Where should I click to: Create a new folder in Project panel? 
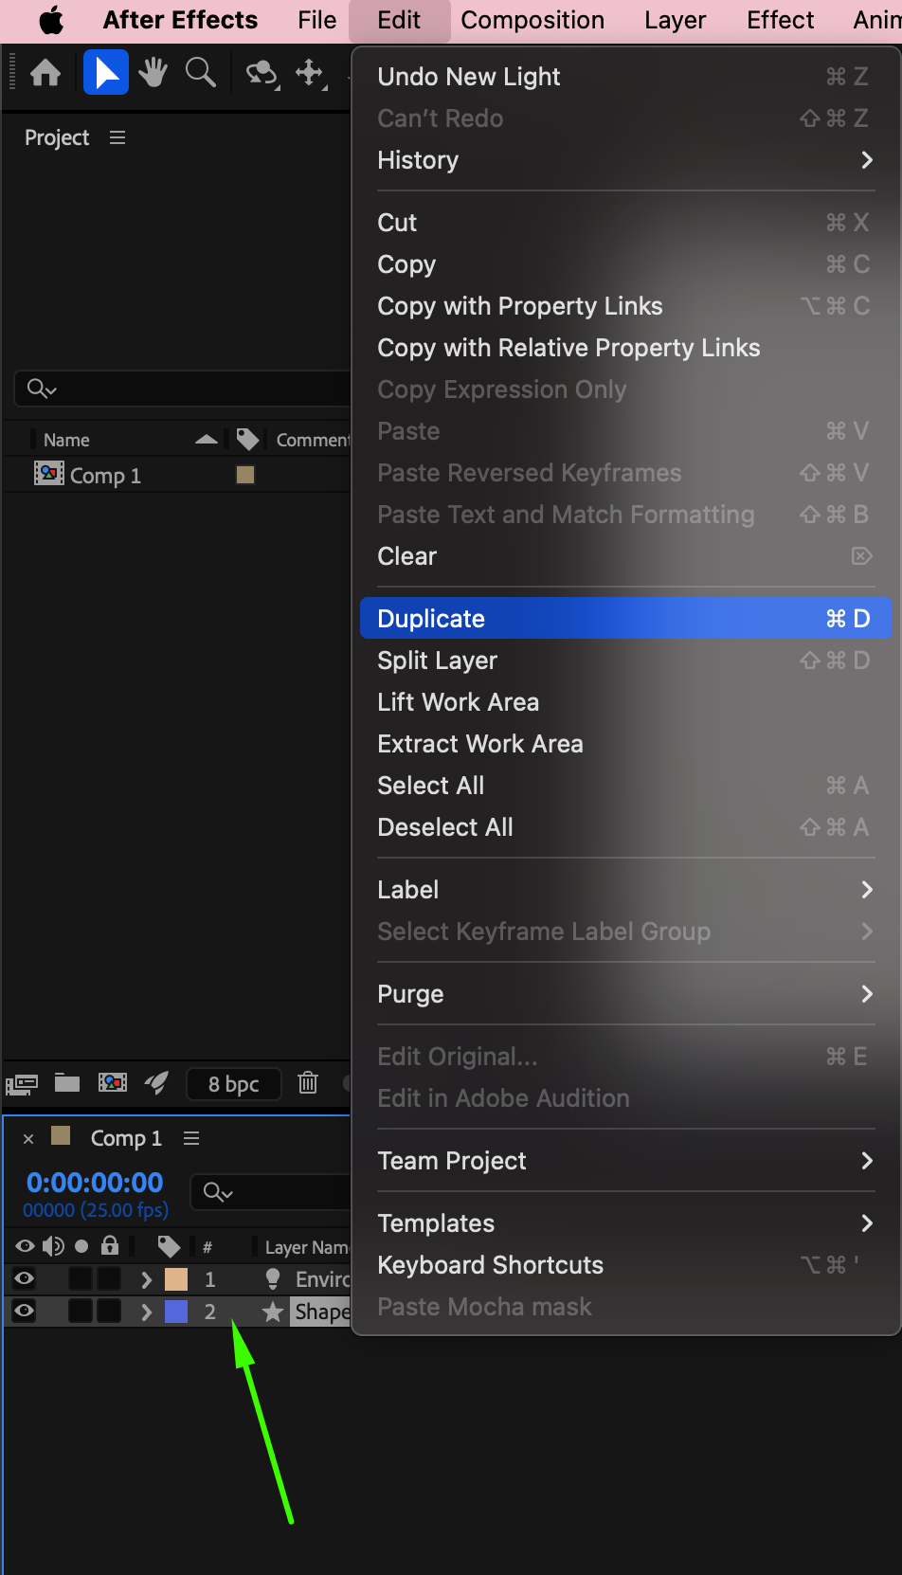point(67,1083)
